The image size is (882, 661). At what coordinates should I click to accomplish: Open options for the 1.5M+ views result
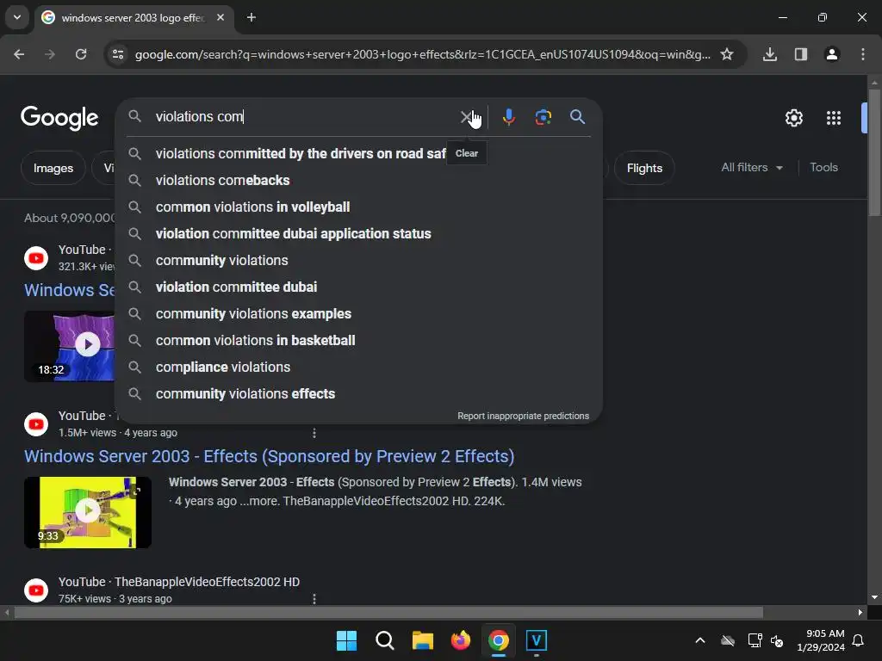click(x=314, y=433)
